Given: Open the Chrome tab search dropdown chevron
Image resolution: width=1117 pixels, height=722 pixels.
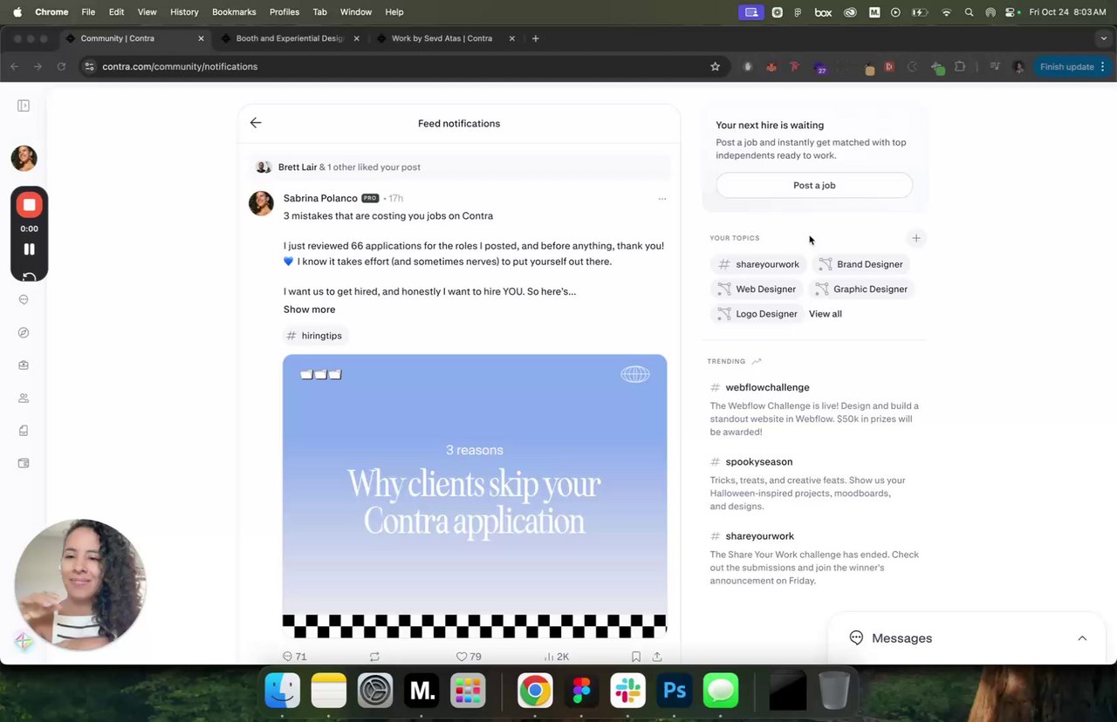Looking at the screenshot, I should [1104, 38].
